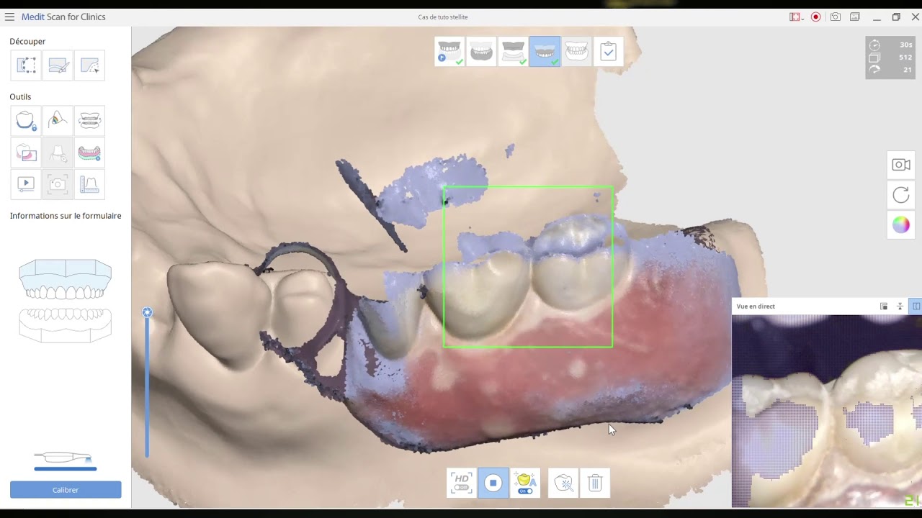
Task: Switch to the maxilla scan stage
Action: coord(481,52)
